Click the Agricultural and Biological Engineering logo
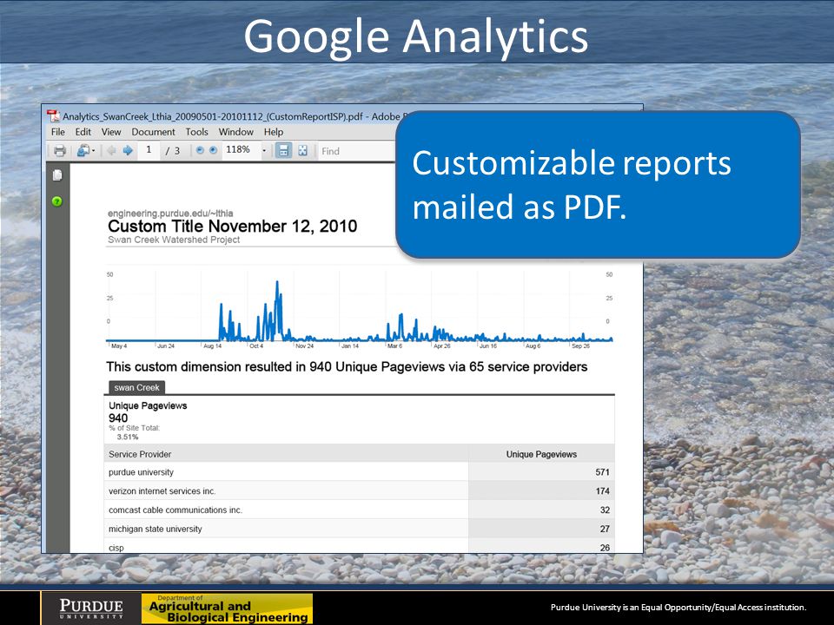Viewport: 834px width, 625px height. tap(227, 609)
